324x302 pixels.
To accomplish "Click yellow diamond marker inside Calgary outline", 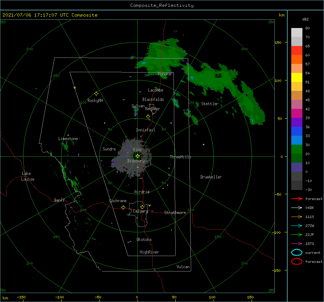I will pyautogui.click(x=142, y=207).
